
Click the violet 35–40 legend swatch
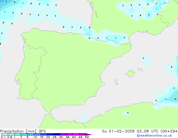(70, 134)
